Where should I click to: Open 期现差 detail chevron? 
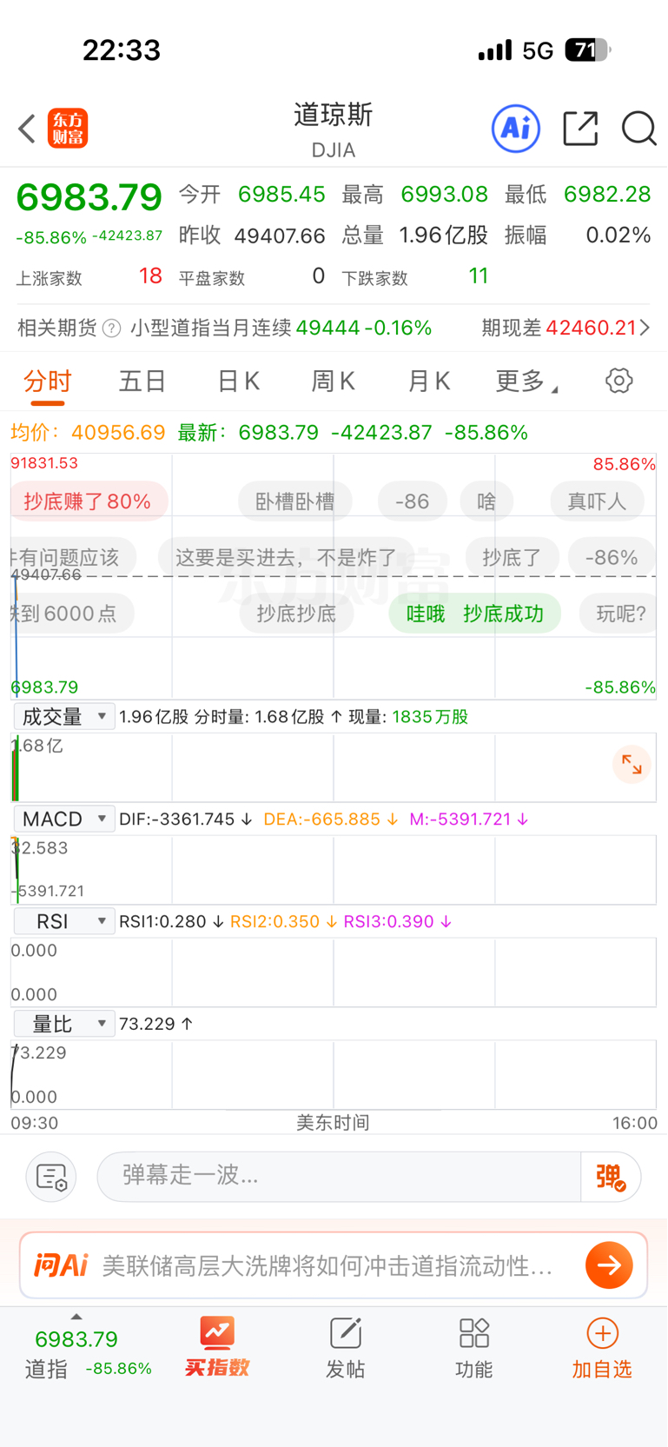pos(645,328)
